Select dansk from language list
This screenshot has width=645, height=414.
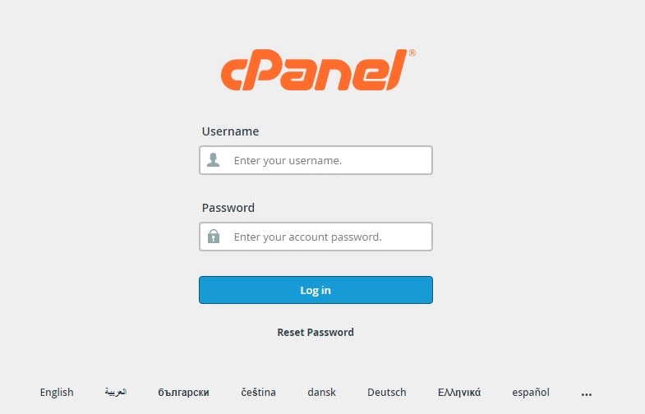[x=322, y=393]
